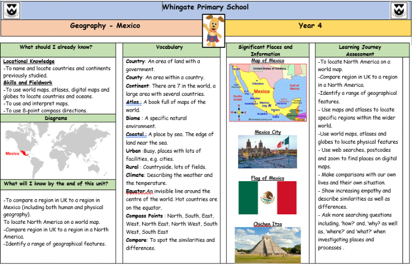Viewport: 412px width, 266px height.
Task: Select the Map of Mexico image
Action: (x=267, y=93)
